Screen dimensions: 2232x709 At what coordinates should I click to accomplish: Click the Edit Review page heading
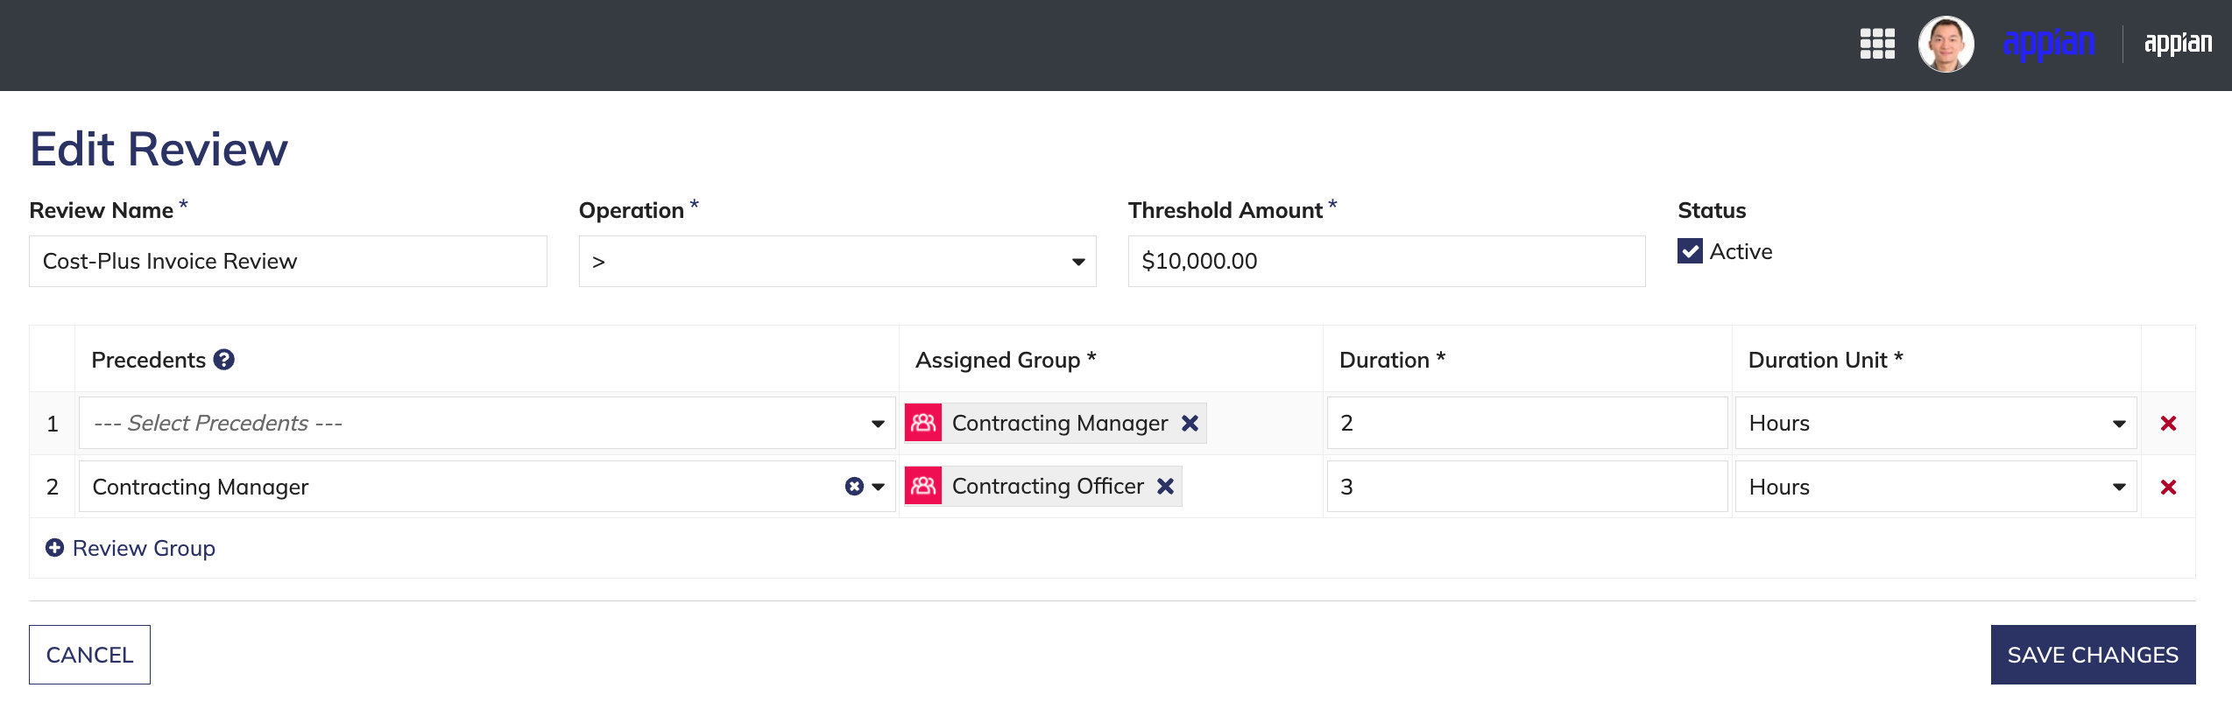[159, 149]
